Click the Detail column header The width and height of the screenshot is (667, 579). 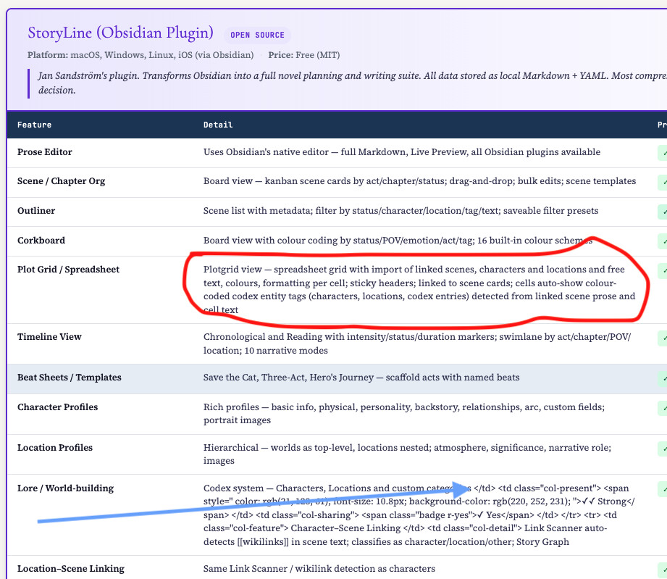(218, 125)
